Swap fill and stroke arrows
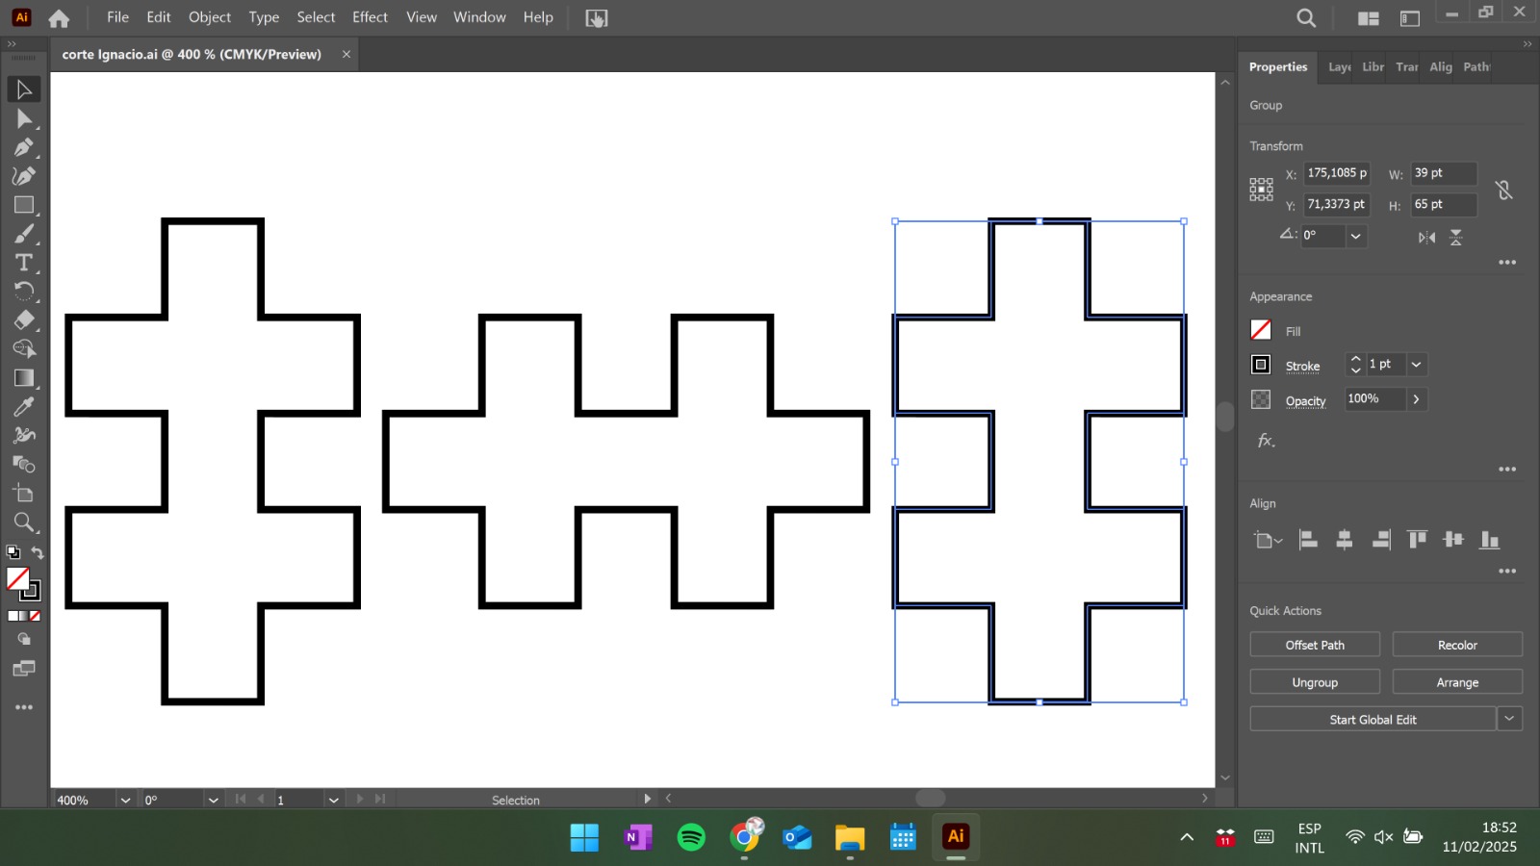Viewport: 1540px width, 866px height. [x=38, y=552]
